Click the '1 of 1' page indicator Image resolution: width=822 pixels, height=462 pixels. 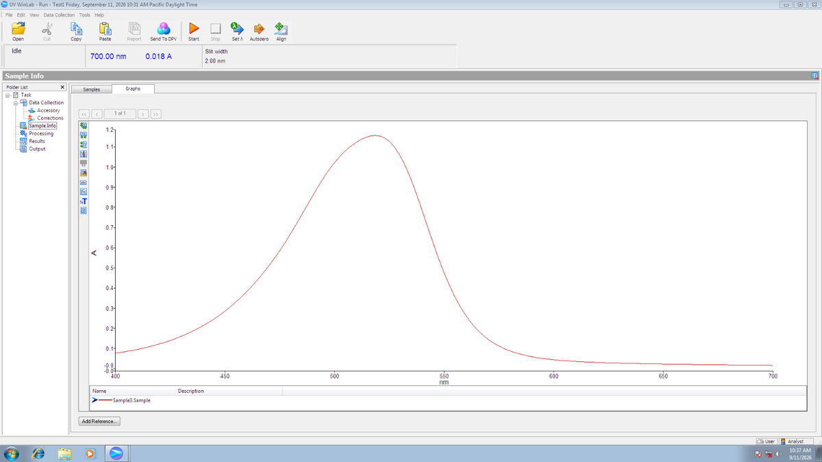click(x=121, y=113)
